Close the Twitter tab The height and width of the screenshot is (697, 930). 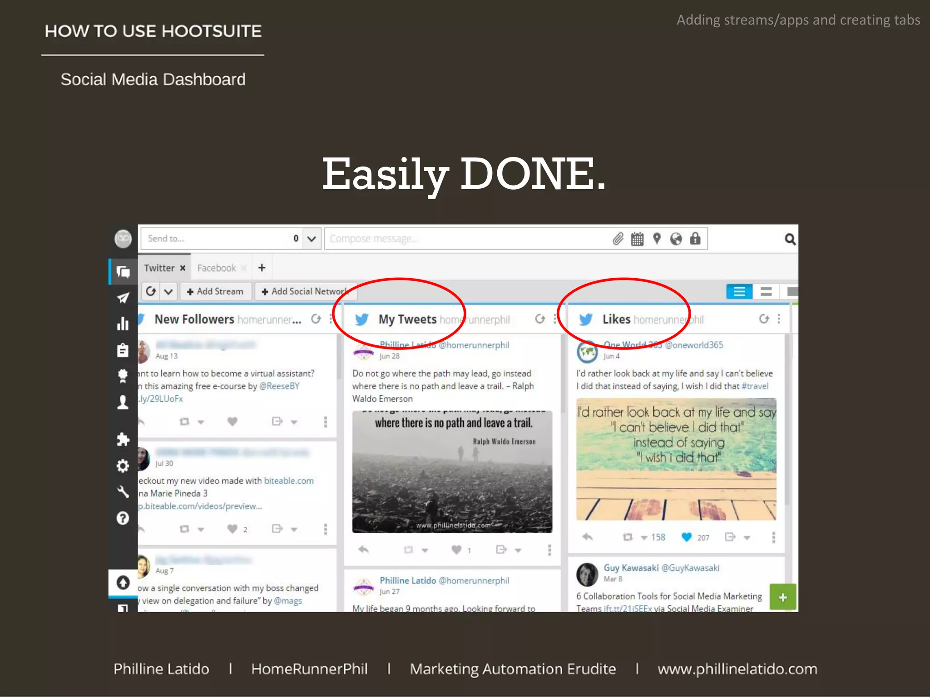pyautogui.click(x=183, y=268)
